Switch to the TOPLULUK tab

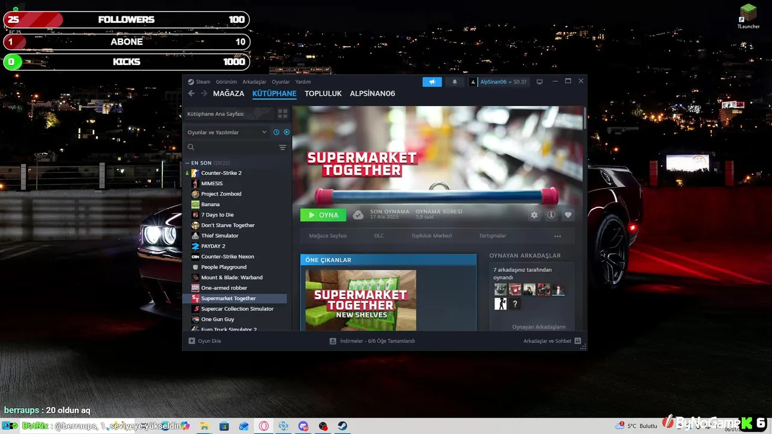point(323,93)
